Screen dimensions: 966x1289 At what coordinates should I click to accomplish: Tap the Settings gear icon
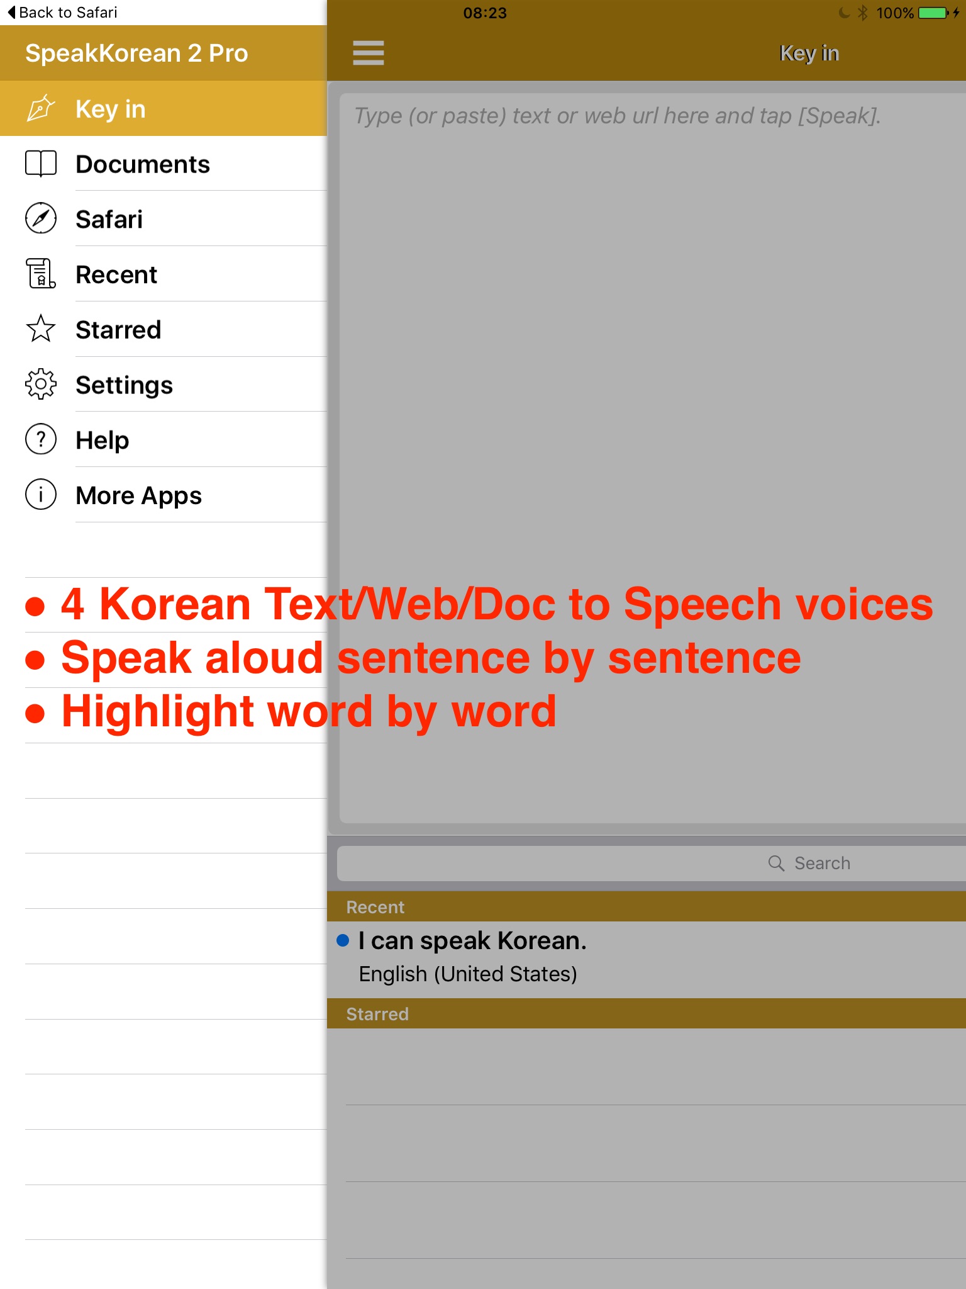(x=41, y=384)
